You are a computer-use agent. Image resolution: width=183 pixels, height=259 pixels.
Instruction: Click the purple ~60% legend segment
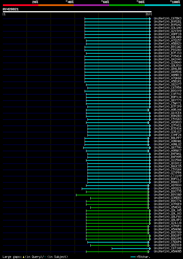click(x=91, y=5)
